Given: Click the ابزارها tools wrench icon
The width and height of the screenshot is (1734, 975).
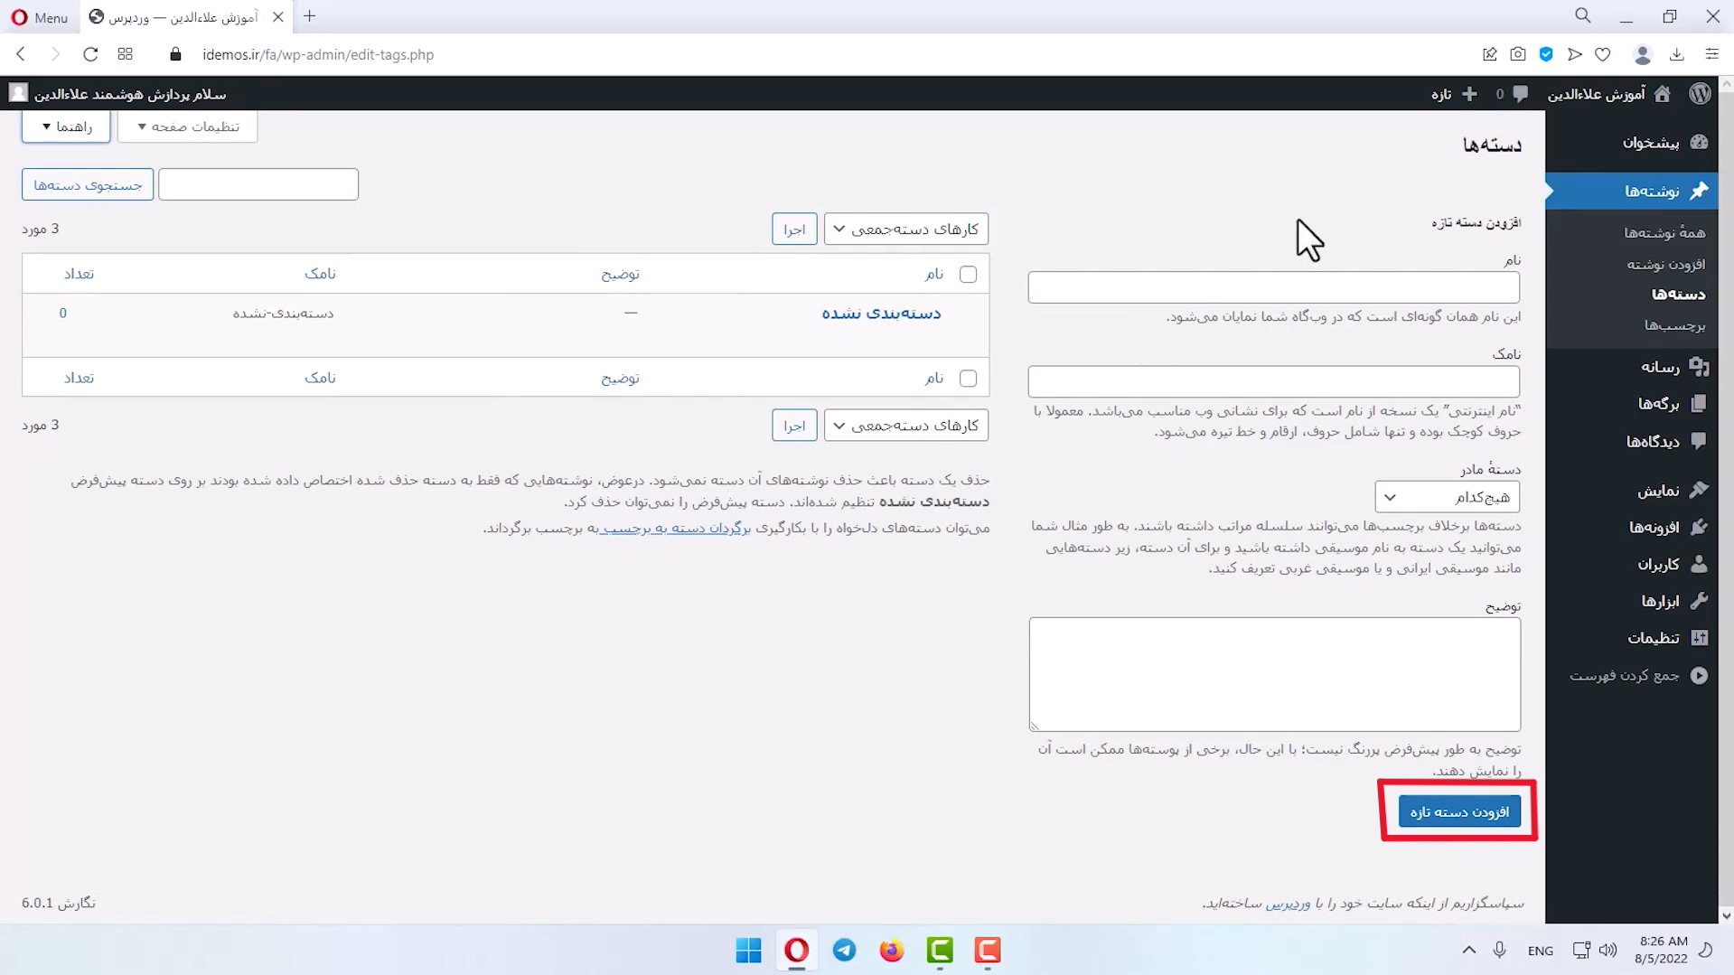Looking at the screenshot, I should [x=1699, y=601].
